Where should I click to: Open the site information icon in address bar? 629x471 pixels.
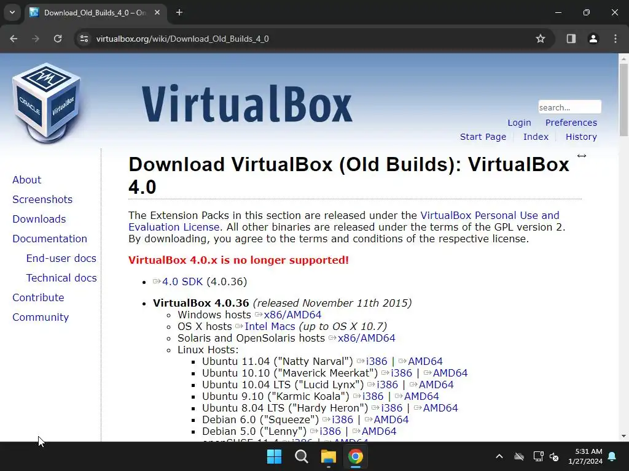coord(84,39)
